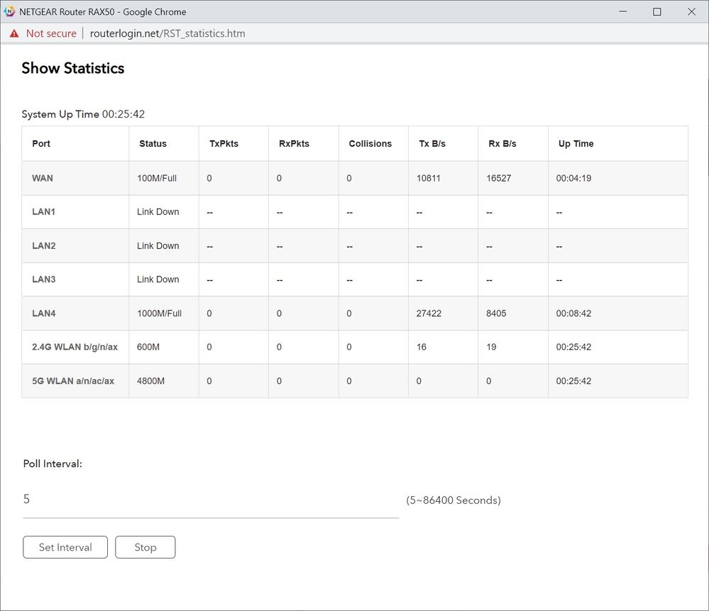Click LAN1 Link Down status cell
Viewport: 709px width, 611px height.
(x=158, y=212)
